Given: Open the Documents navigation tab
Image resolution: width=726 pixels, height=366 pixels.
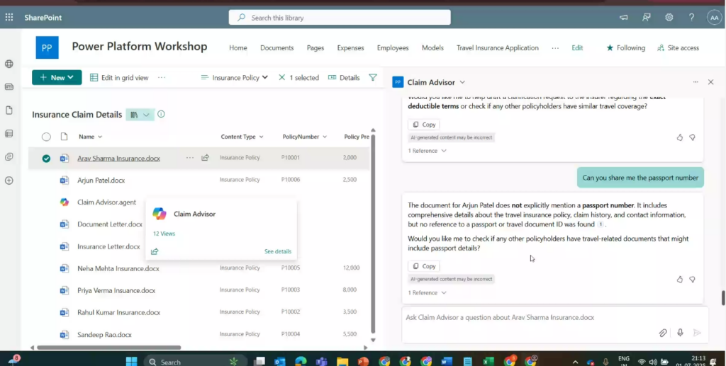Looking at the screenshot, I should coord(277,47).
